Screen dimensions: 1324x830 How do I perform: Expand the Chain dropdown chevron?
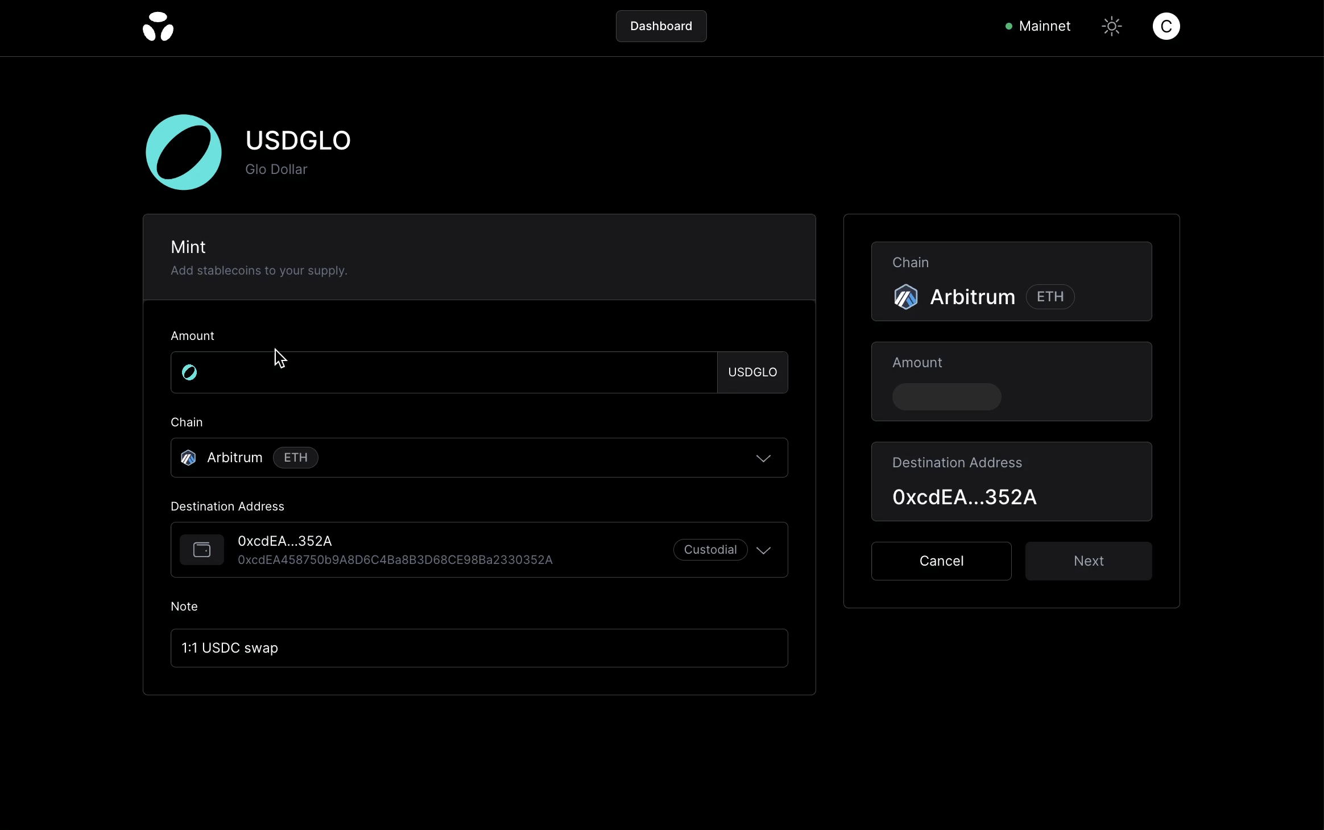click(x=763, y=458)
